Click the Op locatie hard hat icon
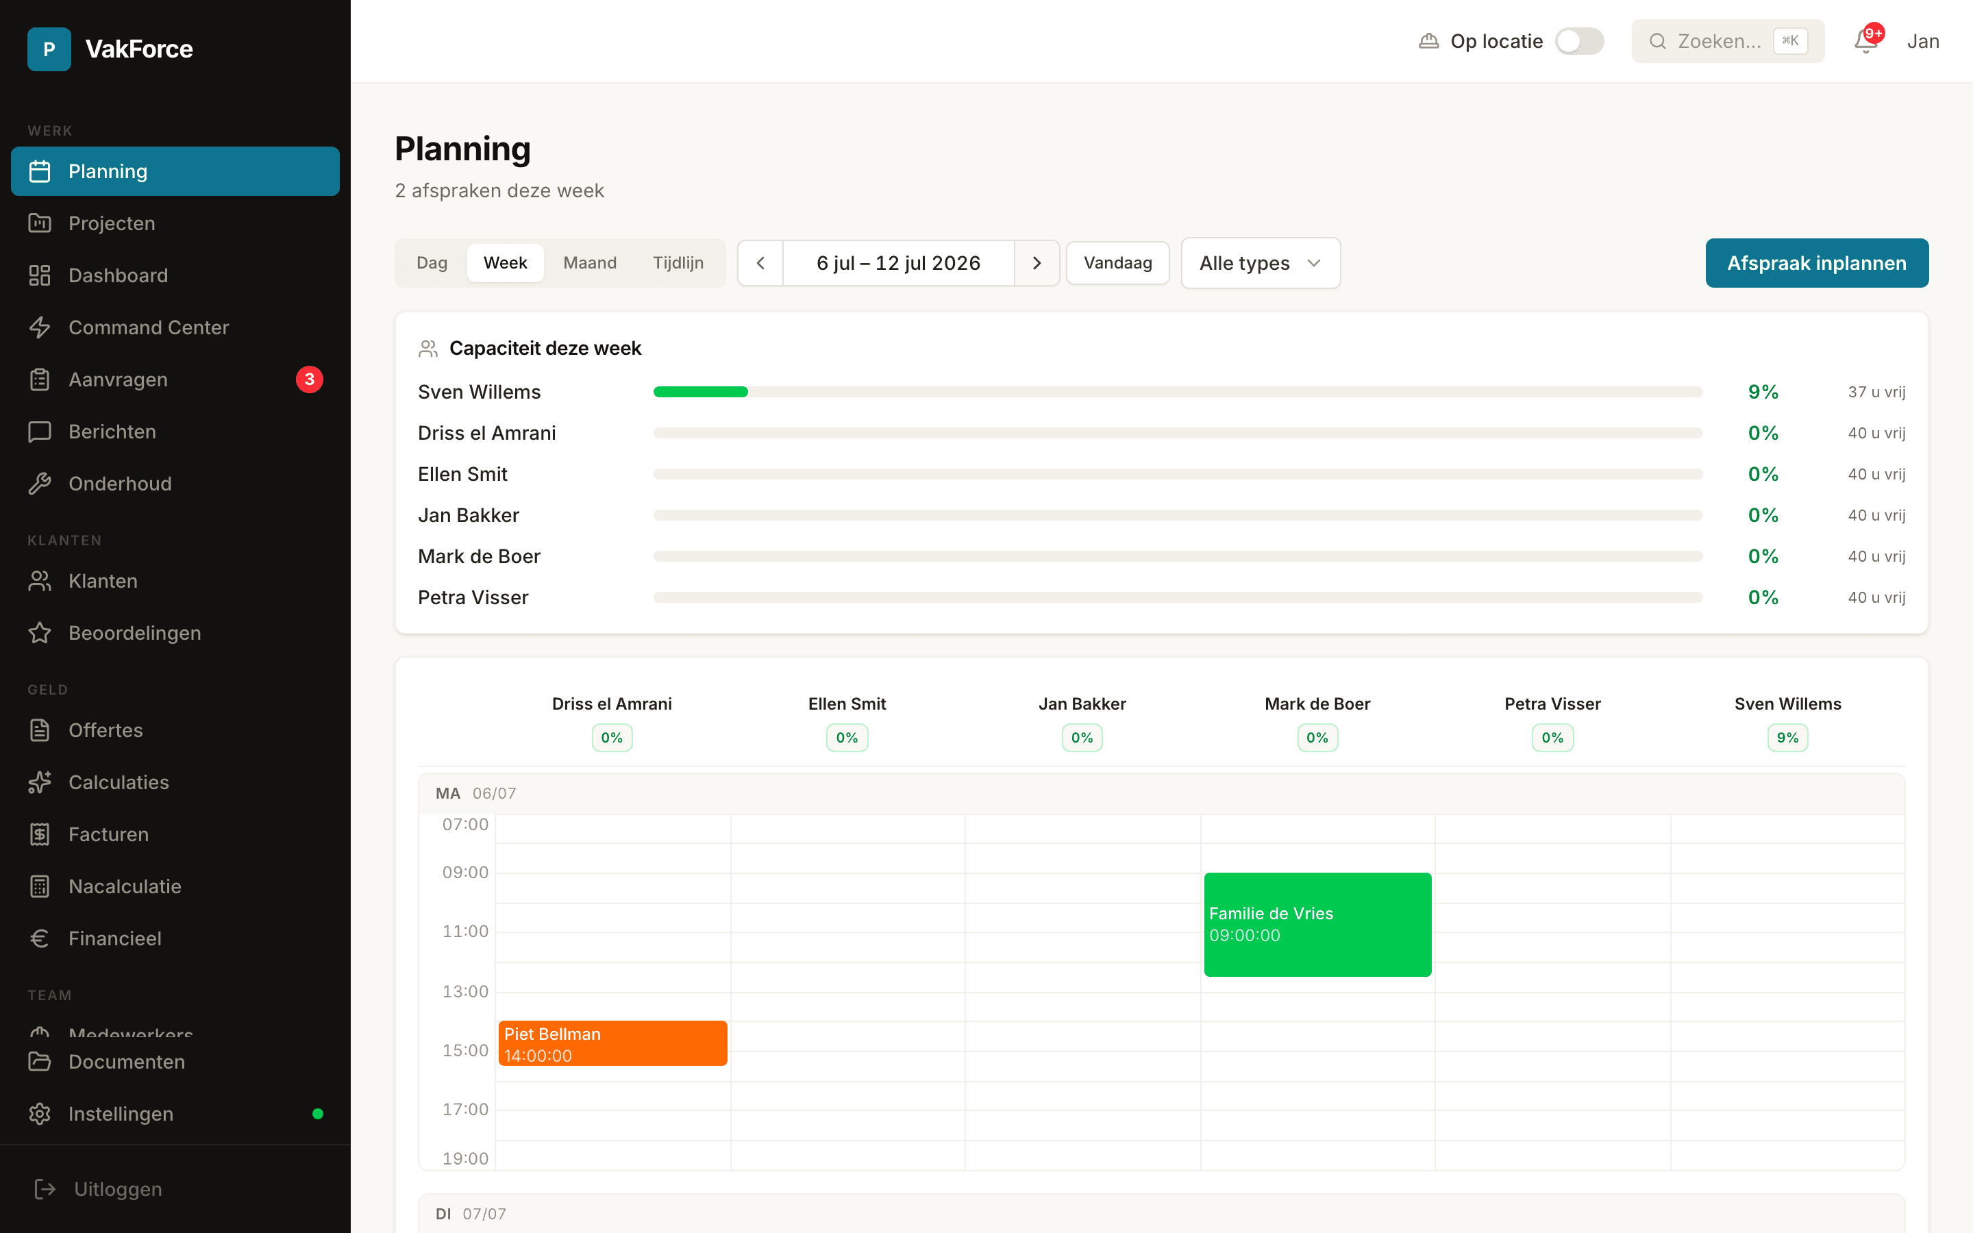 click(1429, 41)
